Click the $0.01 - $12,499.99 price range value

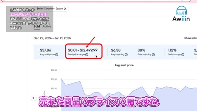[x=83, y=50]
